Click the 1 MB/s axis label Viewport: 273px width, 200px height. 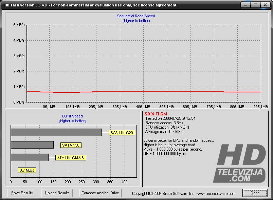point(19,87)
